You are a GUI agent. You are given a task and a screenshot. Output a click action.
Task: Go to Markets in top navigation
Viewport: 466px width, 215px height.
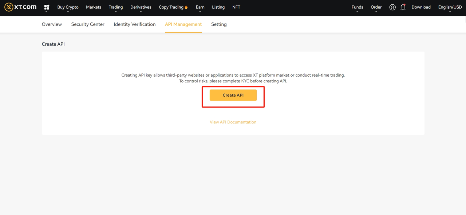(94, 7)
